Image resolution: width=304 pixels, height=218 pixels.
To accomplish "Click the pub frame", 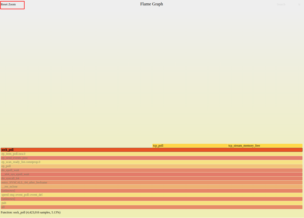I will click(x=151, y=203).
